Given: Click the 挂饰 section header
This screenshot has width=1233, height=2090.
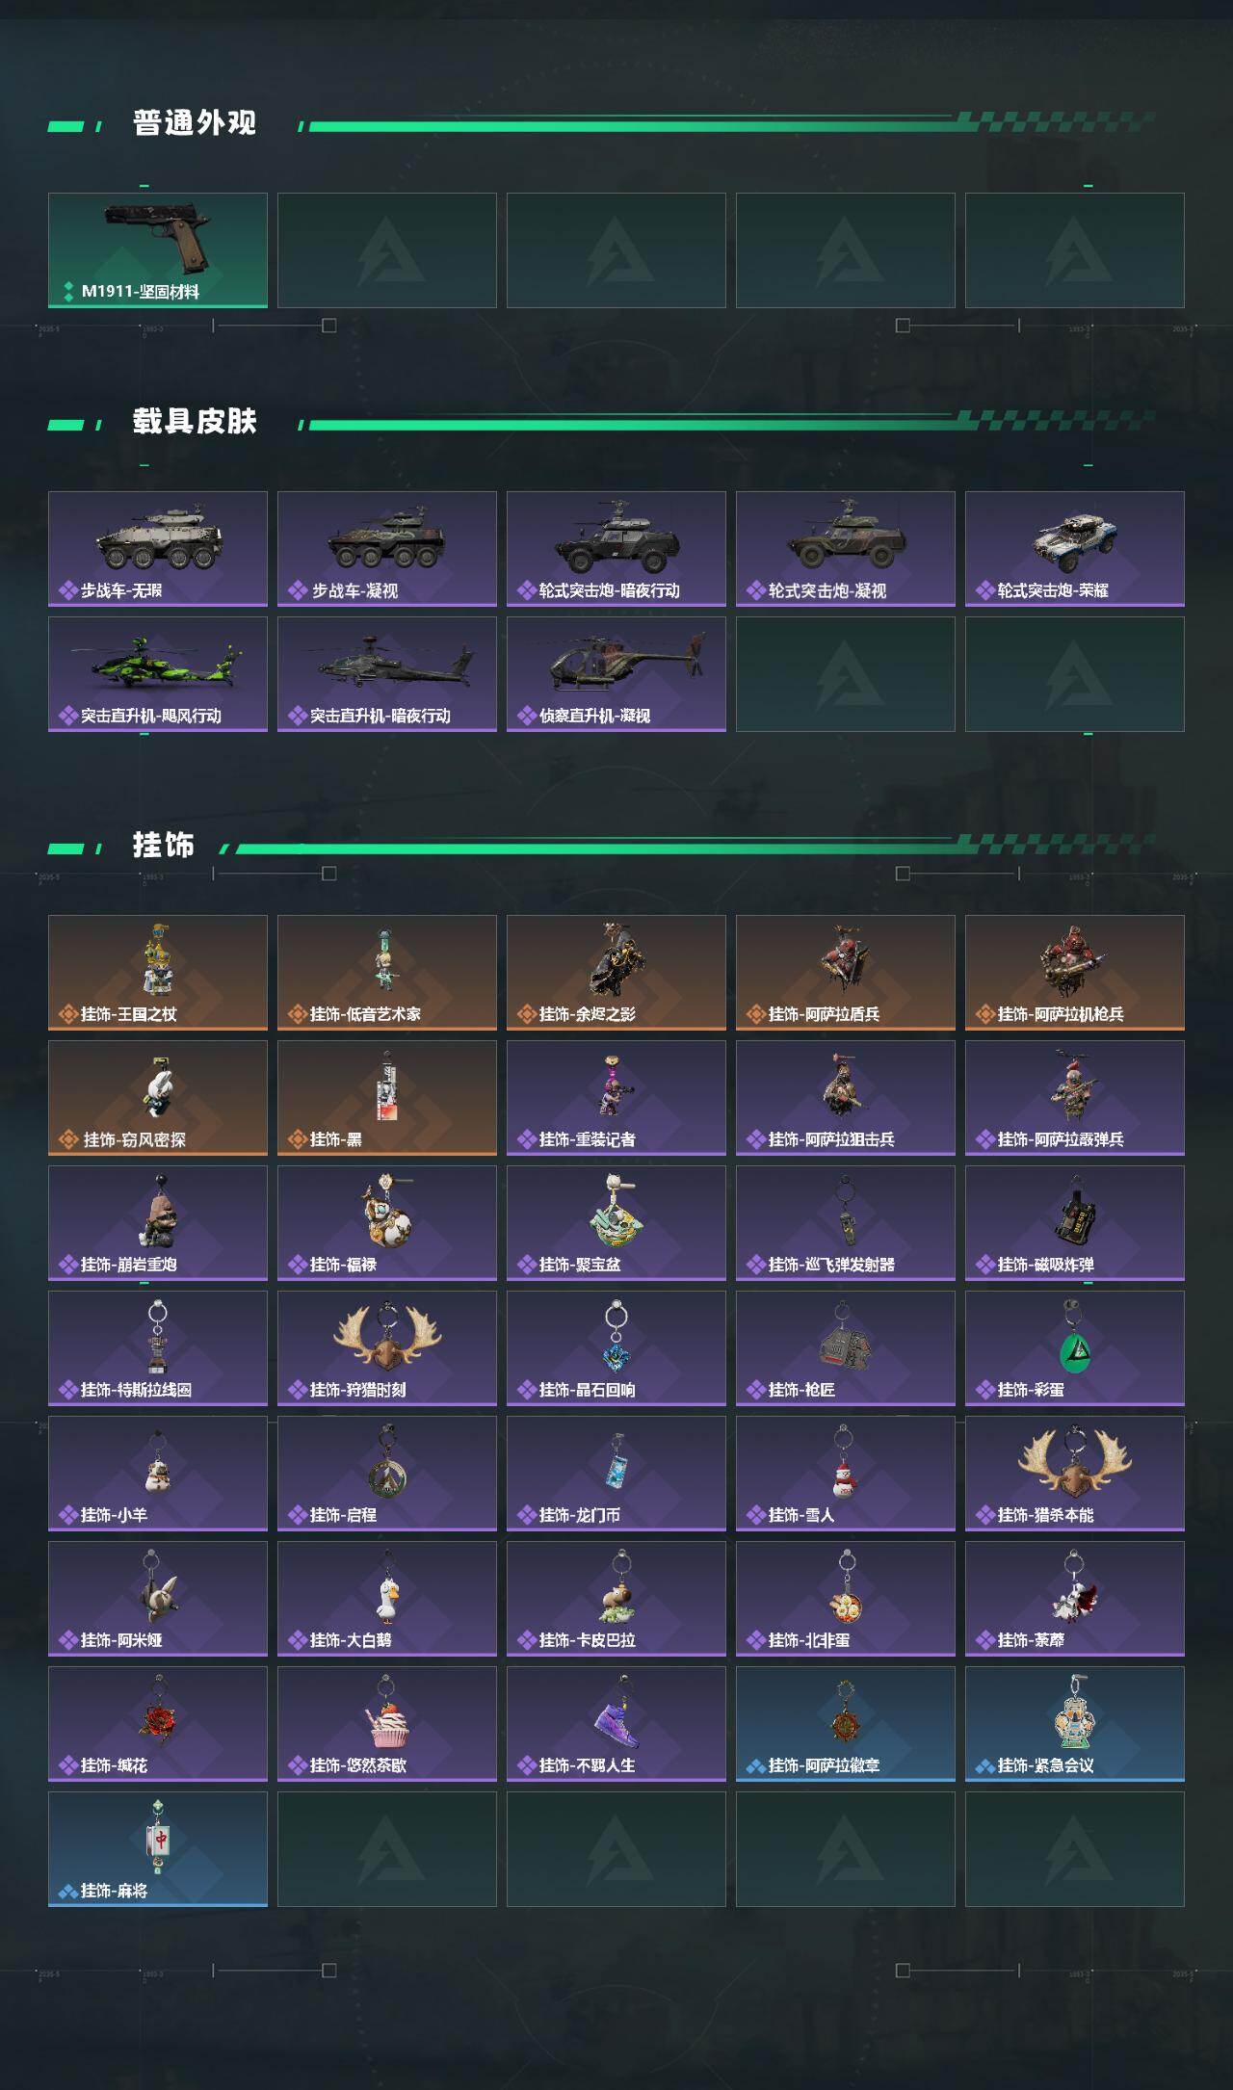Looking at the screenshot, I should point(164,846).
